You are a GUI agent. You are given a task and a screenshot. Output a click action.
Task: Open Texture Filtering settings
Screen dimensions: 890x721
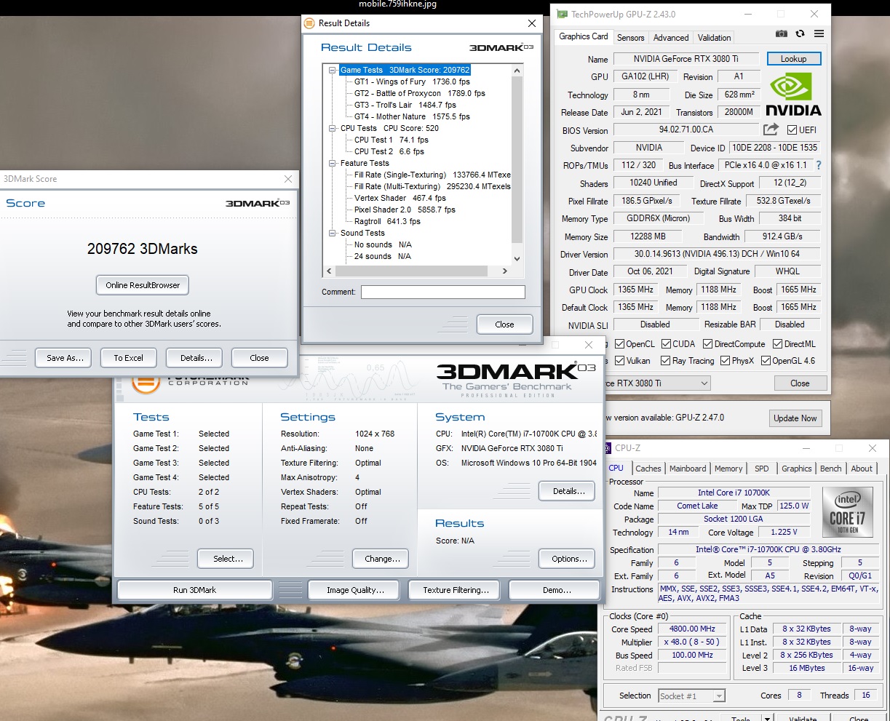[456, 590]
